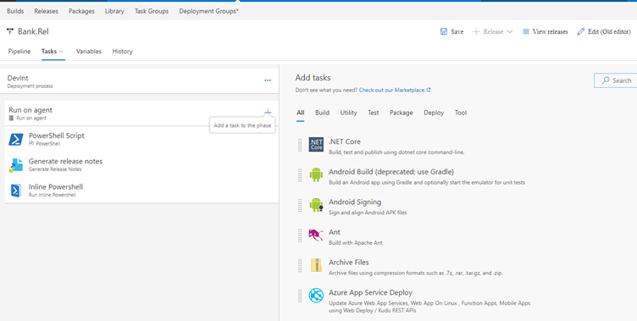Screen dimensions: 637x321
Task: Click the agent icon under Run on agent
Action: pyautogui.click(x=11, y=119)
